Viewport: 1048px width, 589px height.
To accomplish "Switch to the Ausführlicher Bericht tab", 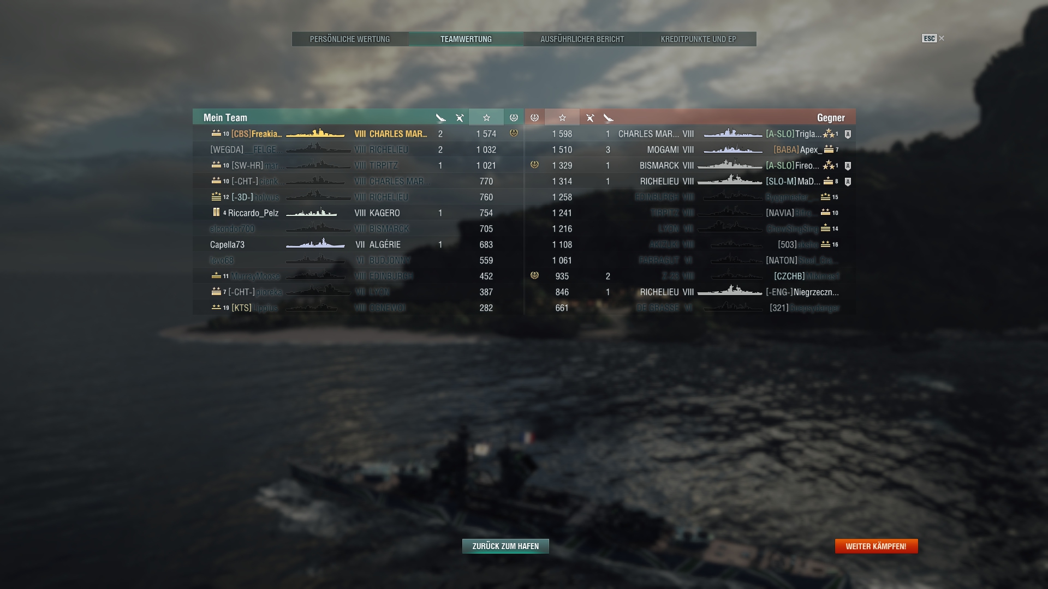I will [582, 39].
